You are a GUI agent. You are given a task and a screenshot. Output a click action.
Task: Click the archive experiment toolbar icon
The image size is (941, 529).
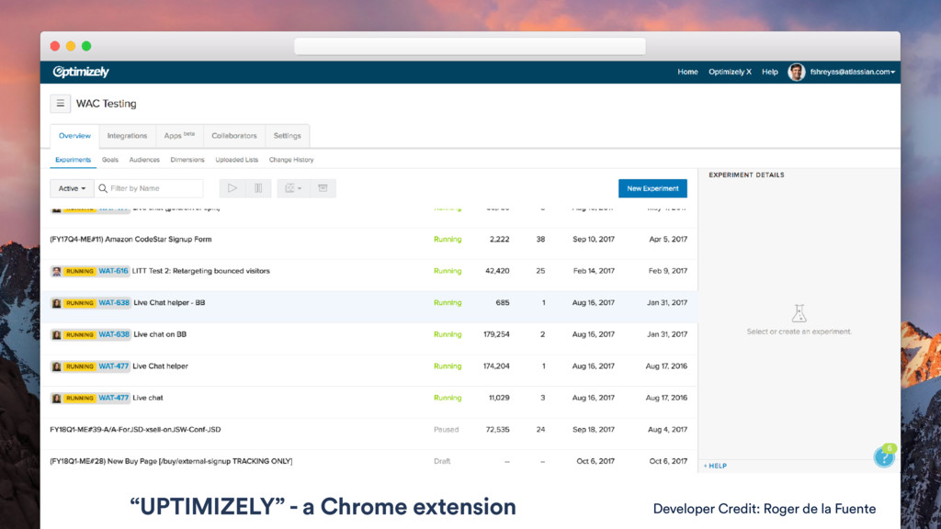coord(323,188)
